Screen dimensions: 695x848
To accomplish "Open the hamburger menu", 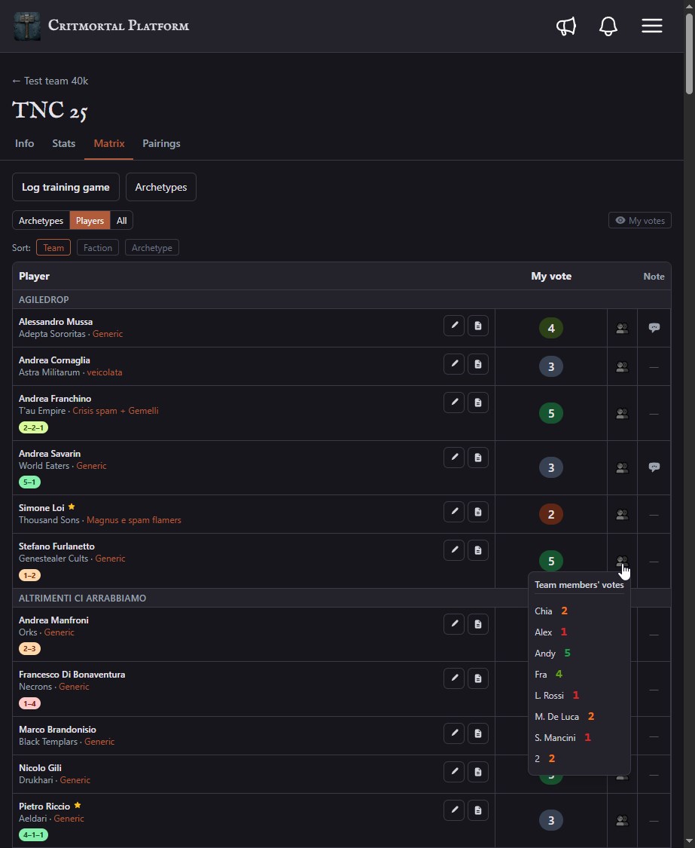I will pos(652,26).
